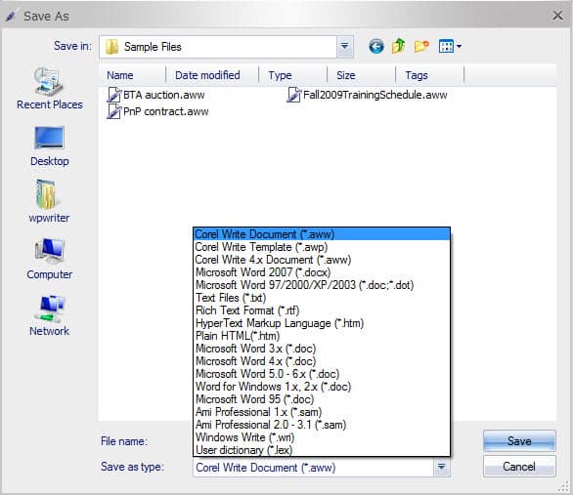Browse Computer from the places bar
The image size is (573, 495).
[x=49, y=259]
